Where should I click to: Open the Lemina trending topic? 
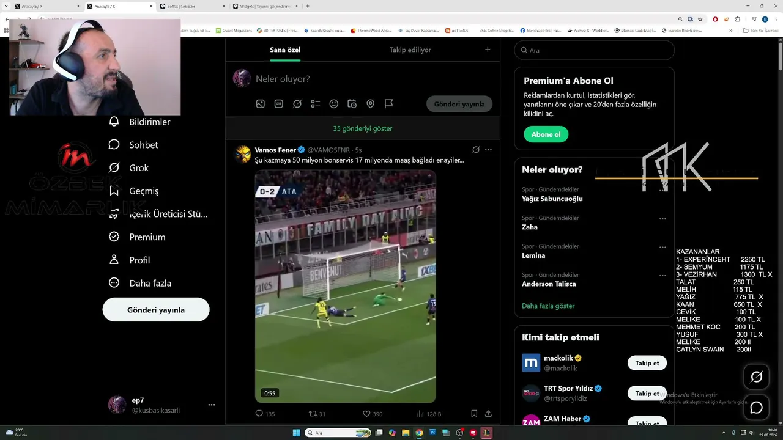coord(533,255)
